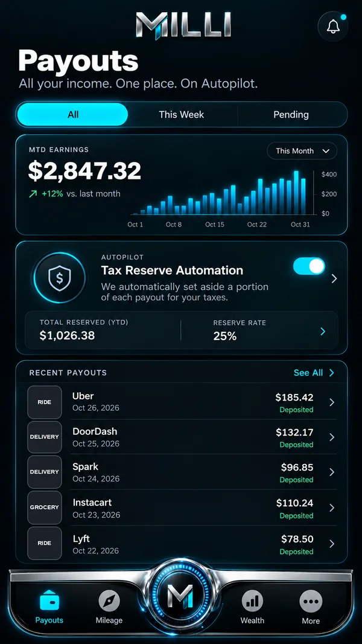Tap the central glowing M button
The width and height of the screenshot is (362, 644).
tap(181, 594)
